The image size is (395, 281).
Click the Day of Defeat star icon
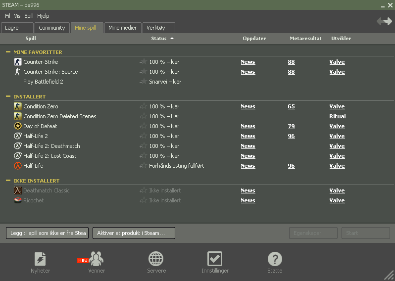(18, 126)
